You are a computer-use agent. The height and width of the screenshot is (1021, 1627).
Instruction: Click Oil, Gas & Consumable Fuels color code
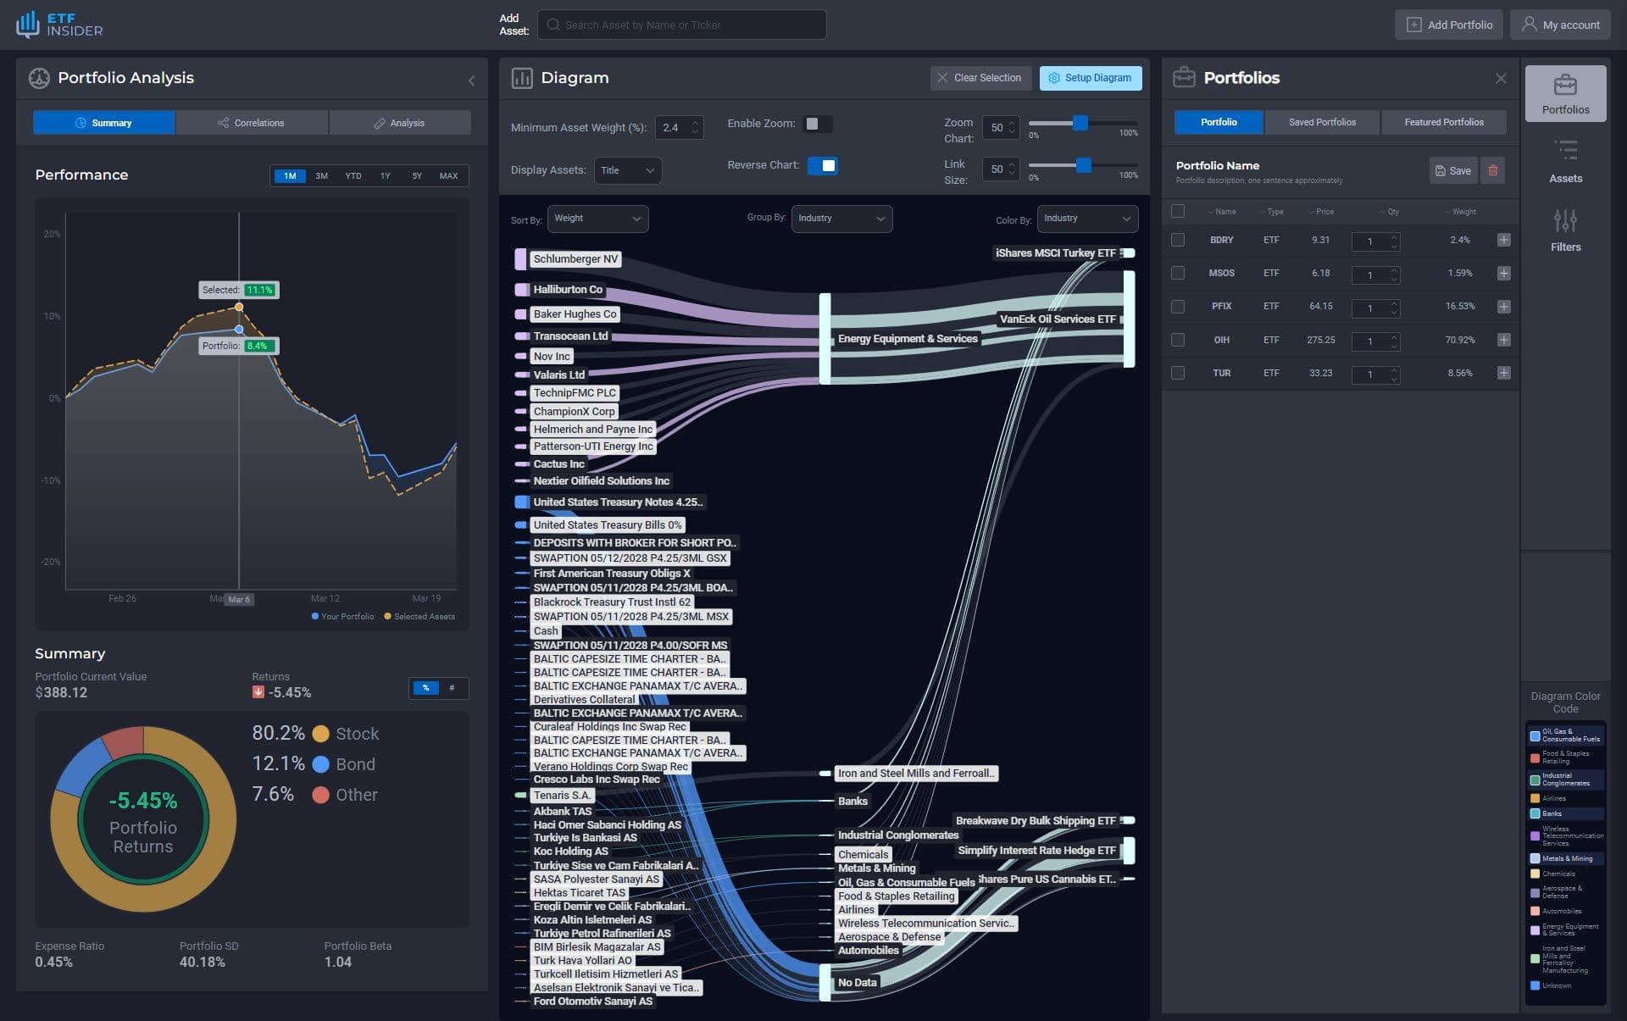pyautogui.click(x=1565, y=735)
